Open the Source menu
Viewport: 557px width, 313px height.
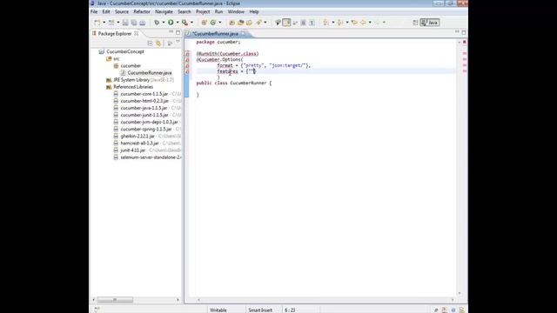click(x=122, y=11)
